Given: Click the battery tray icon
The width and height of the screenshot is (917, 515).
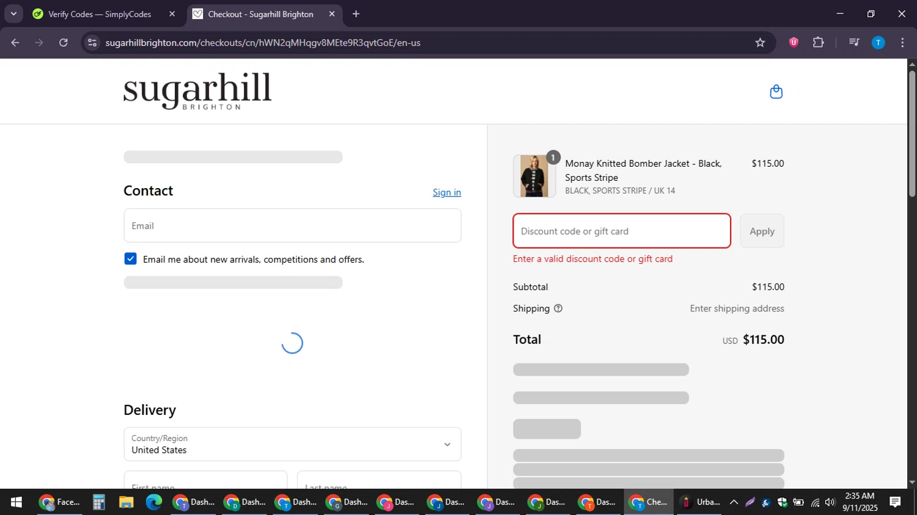Looking at the screenshot, I should click(x=798, y=502).
